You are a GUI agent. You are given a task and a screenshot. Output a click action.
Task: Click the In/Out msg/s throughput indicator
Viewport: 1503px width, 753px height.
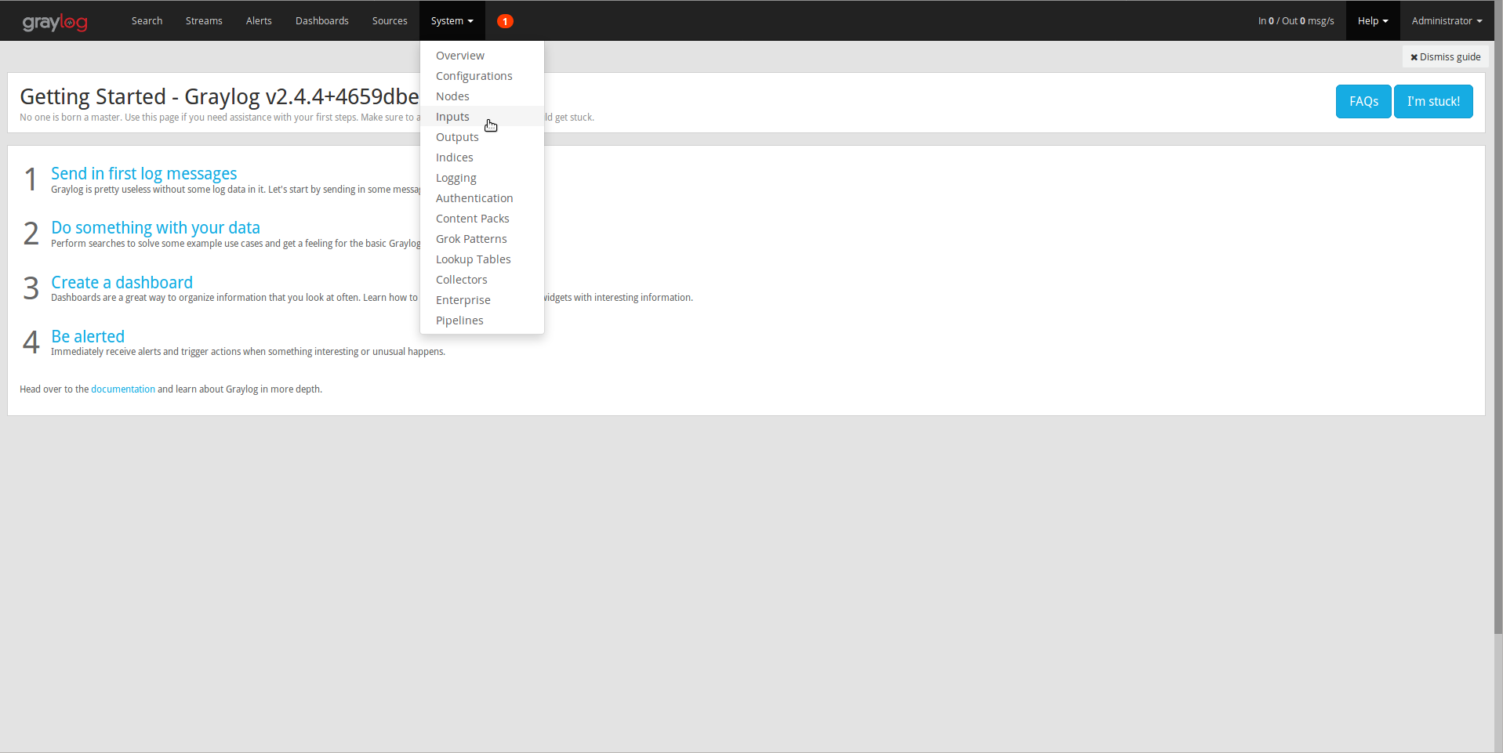point(1296,21)
